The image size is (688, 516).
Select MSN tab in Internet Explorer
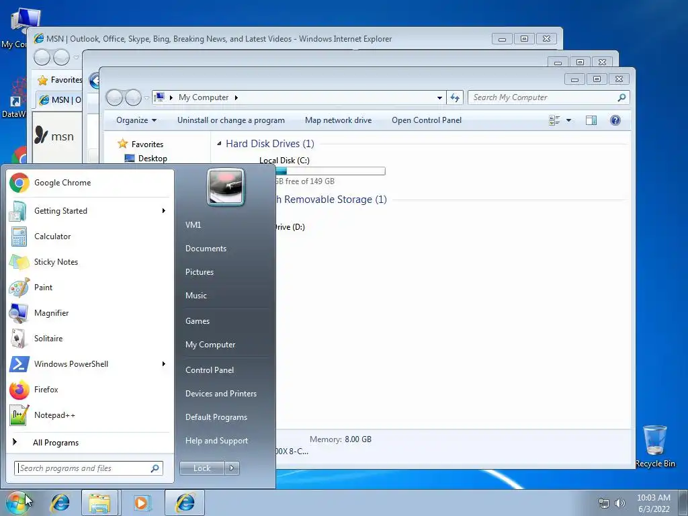coord(59,100)
